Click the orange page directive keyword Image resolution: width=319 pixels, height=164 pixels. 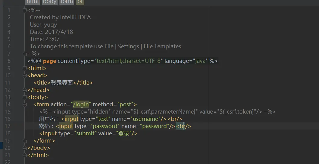49,61
